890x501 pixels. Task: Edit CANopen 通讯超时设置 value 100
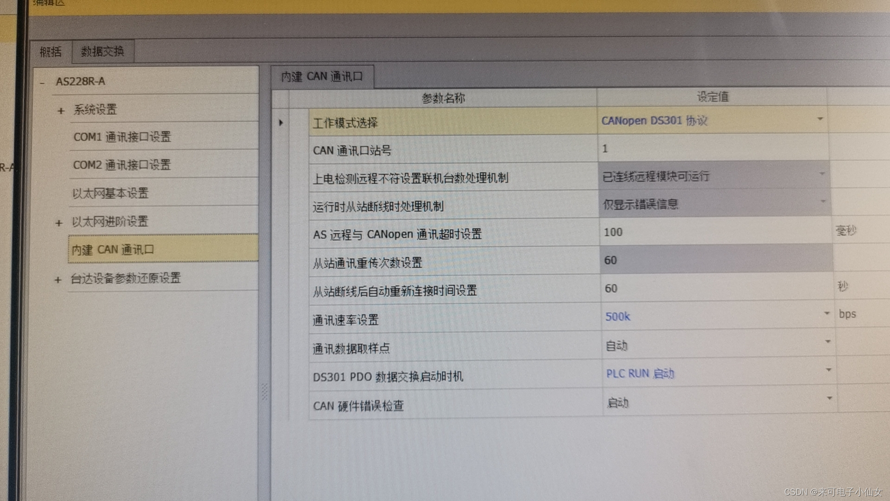(x=715, y=232)
